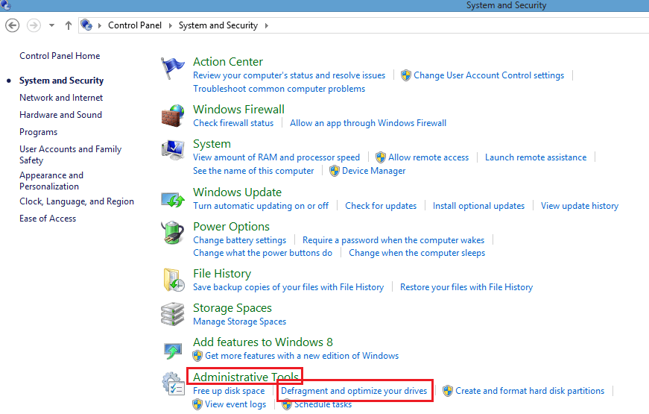Click Allow an app through Windows Firewall
649x414 pixels.
(x=368, y=123)
